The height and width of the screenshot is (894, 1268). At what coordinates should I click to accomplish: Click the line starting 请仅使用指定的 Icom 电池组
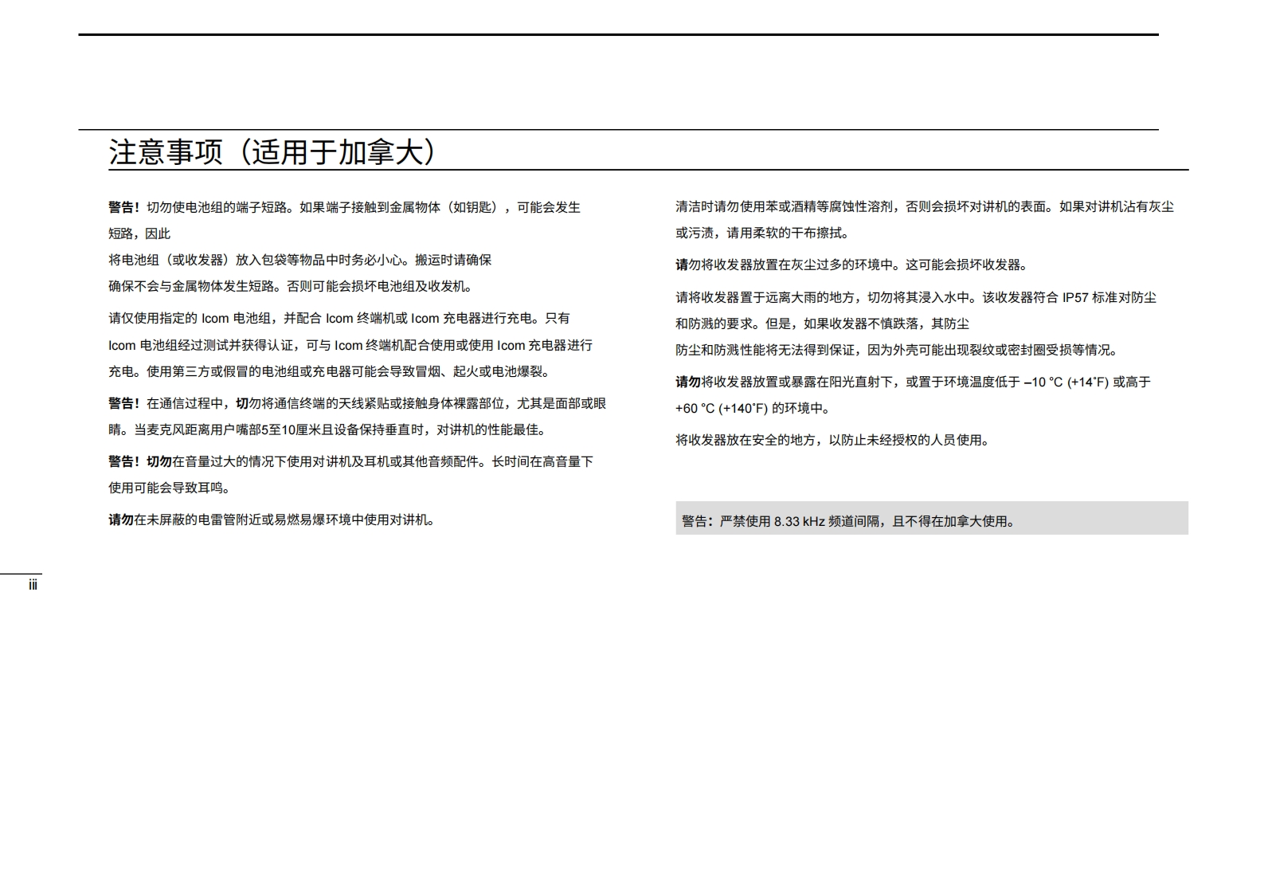339,319
